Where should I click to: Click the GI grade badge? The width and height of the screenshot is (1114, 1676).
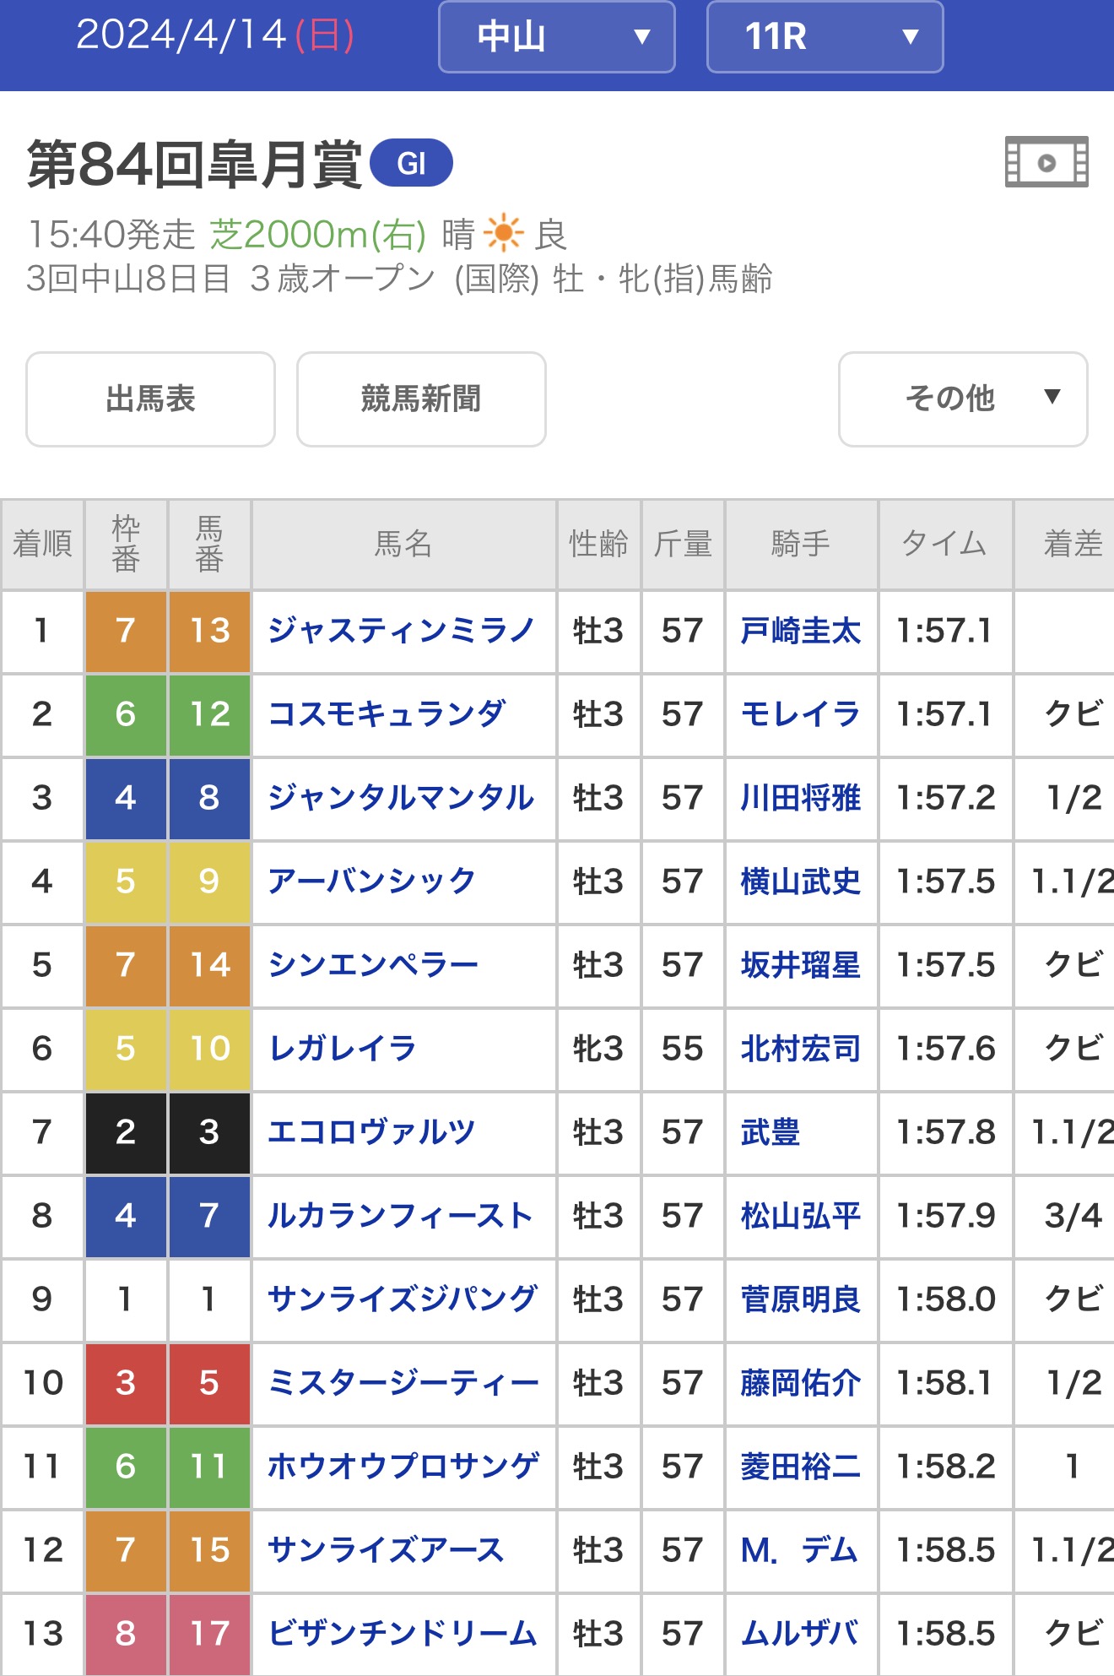(412, 163)
